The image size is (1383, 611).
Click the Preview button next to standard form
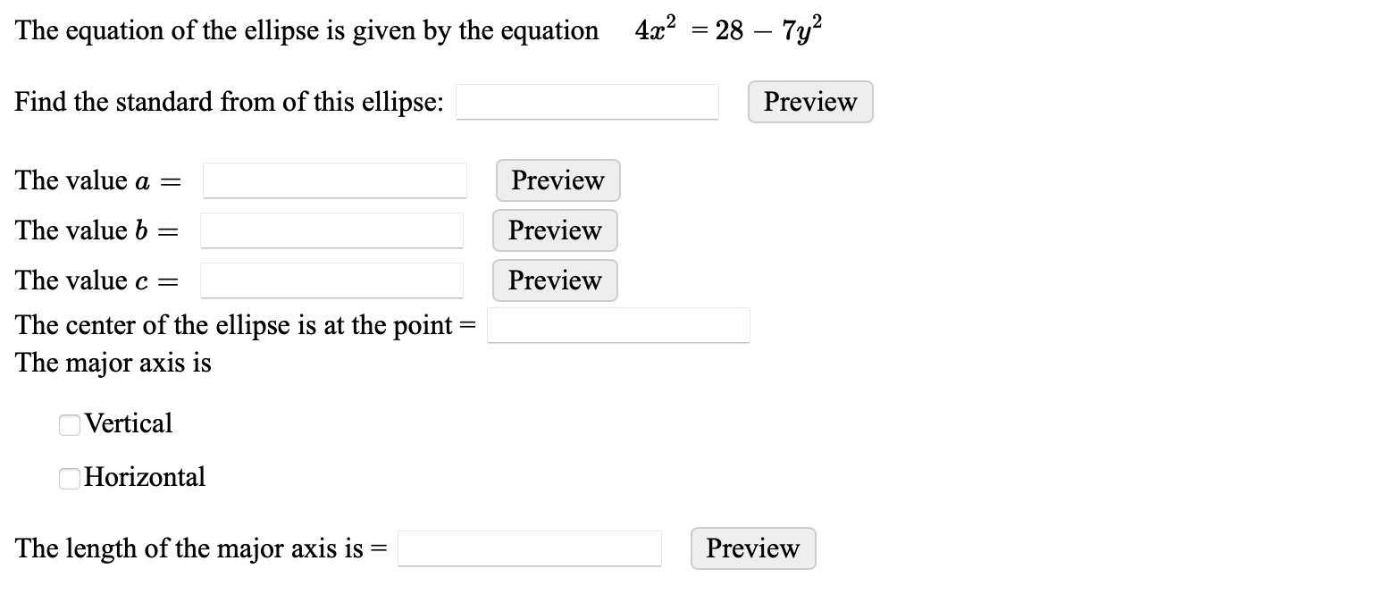(809, 102)
